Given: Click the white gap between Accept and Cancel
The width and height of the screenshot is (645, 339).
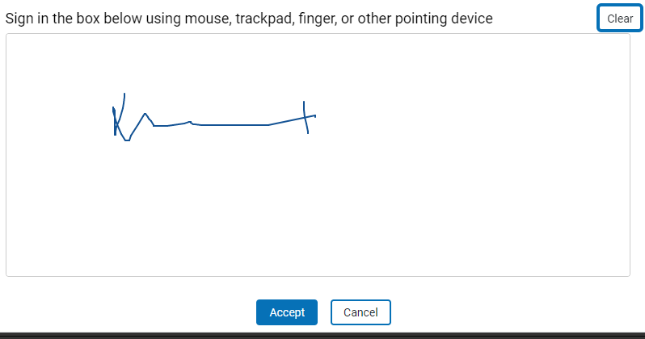Looking at the screenshot, I should pos(324,312).
